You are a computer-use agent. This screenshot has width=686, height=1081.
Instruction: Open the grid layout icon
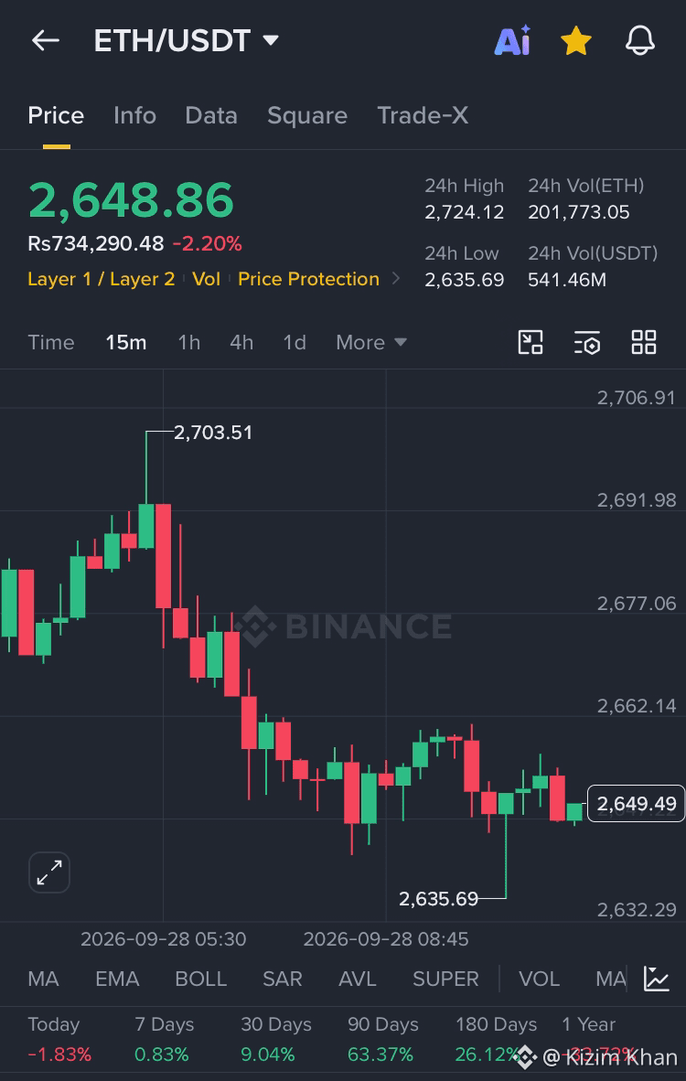coord(644,342)
